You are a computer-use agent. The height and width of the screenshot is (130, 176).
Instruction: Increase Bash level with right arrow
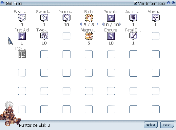click(98, 24)
